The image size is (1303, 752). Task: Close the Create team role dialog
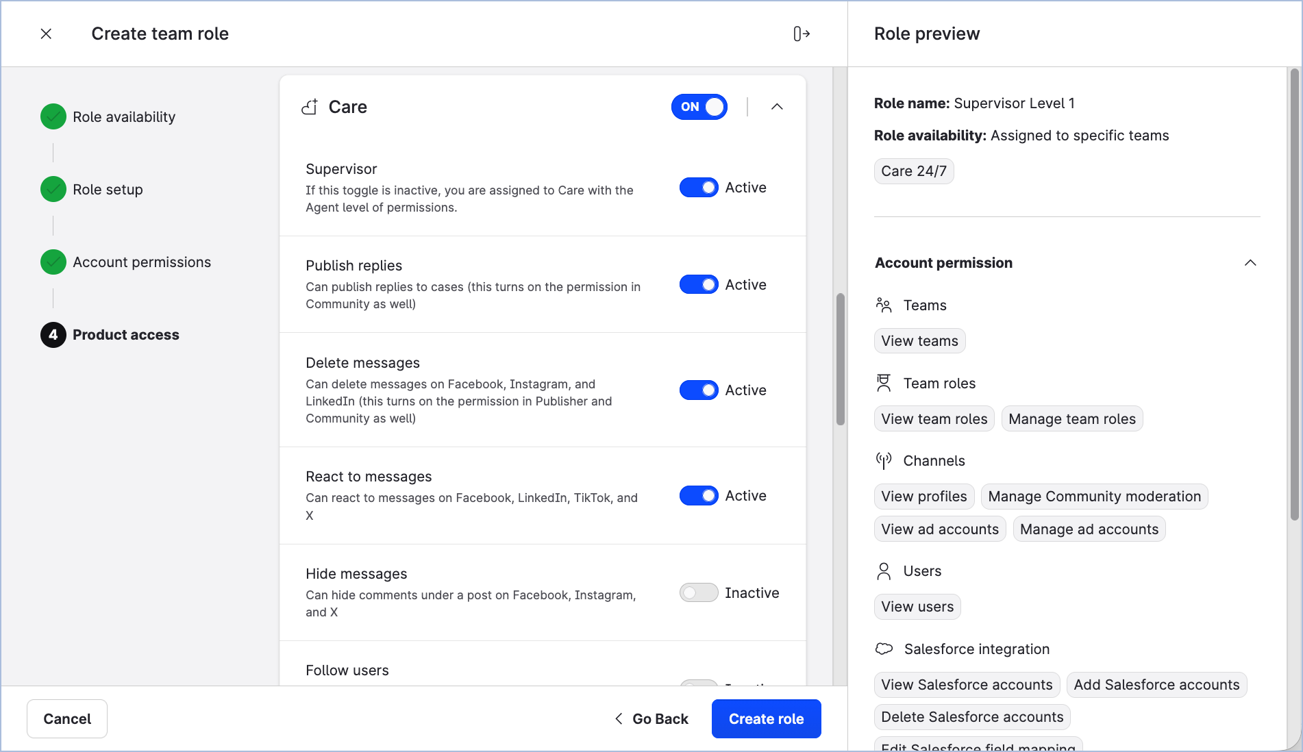pyautogui.click(x=46, y=34)
